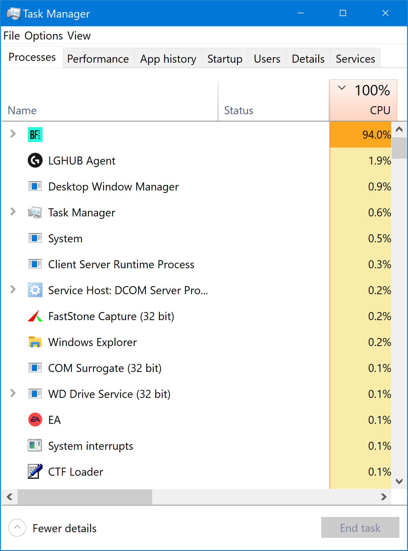Screen dimensions: 408x551
Task: Click the vertical scrollbar up arrow
Action: [x=399, y=129]
